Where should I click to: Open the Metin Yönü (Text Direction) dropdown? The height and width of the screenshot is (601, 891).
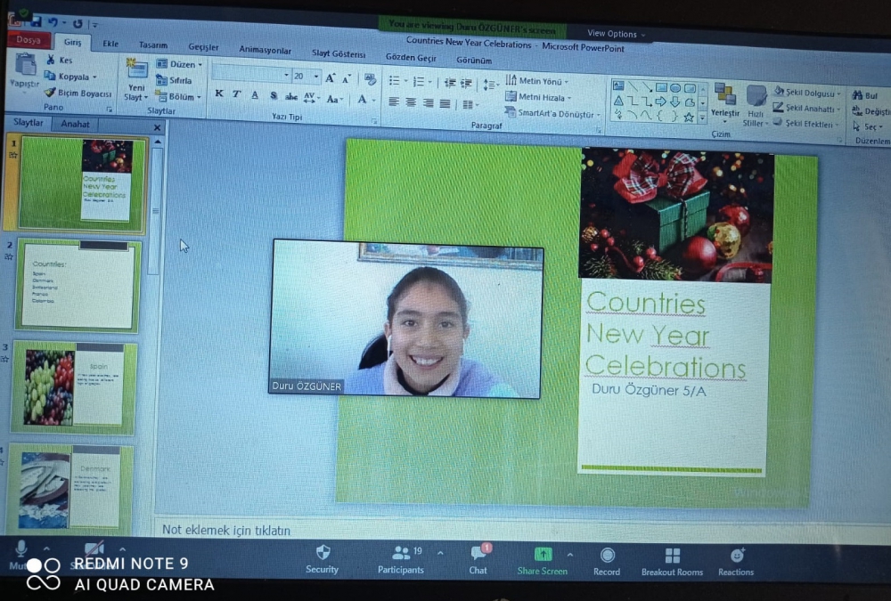coord(537,81)
